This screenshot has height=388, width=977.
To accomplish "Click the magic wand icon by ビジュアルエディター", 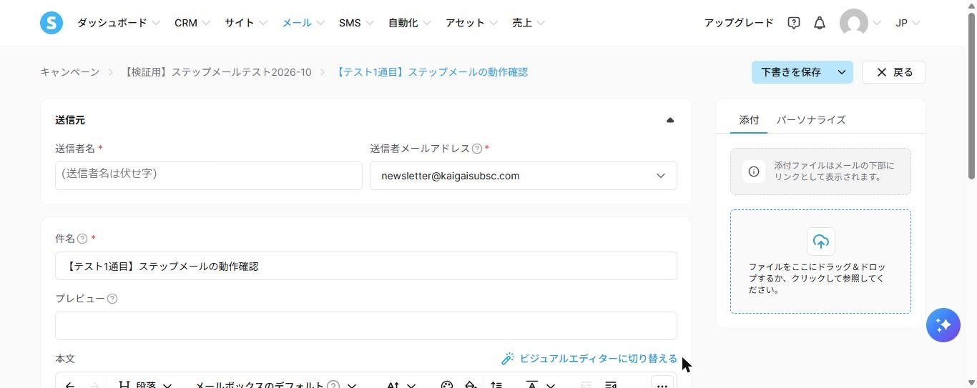I will tap(508, 359).
